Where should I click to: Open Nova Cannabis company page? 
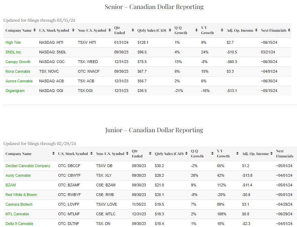(18, 71)
